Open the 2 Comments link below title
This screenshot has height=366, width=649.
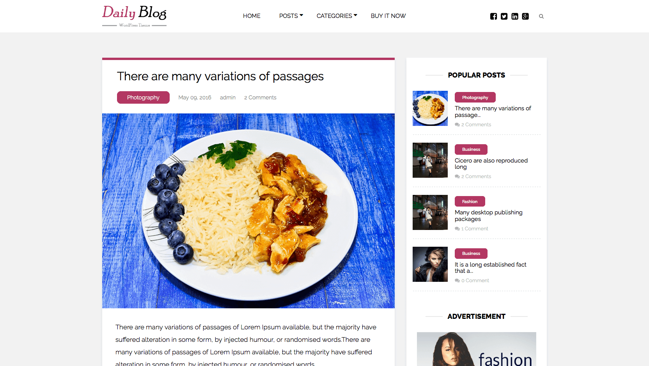coord(260,97)
